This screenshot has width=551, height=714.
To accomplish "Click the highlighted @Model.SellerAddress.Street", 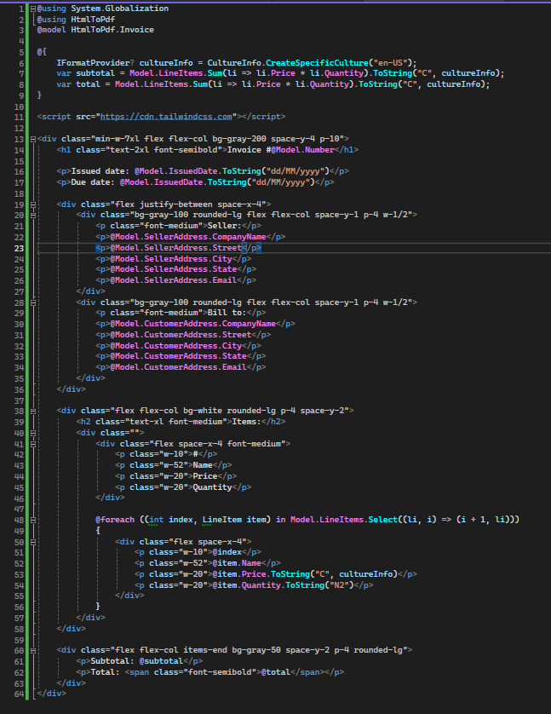I will click(175, 248).
